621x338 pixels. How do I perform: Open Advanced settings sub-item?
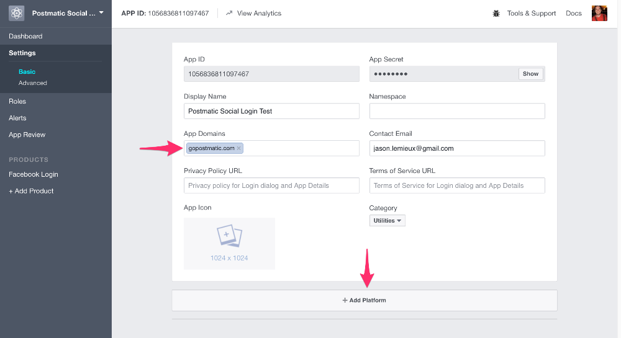(x=32, y=83)
